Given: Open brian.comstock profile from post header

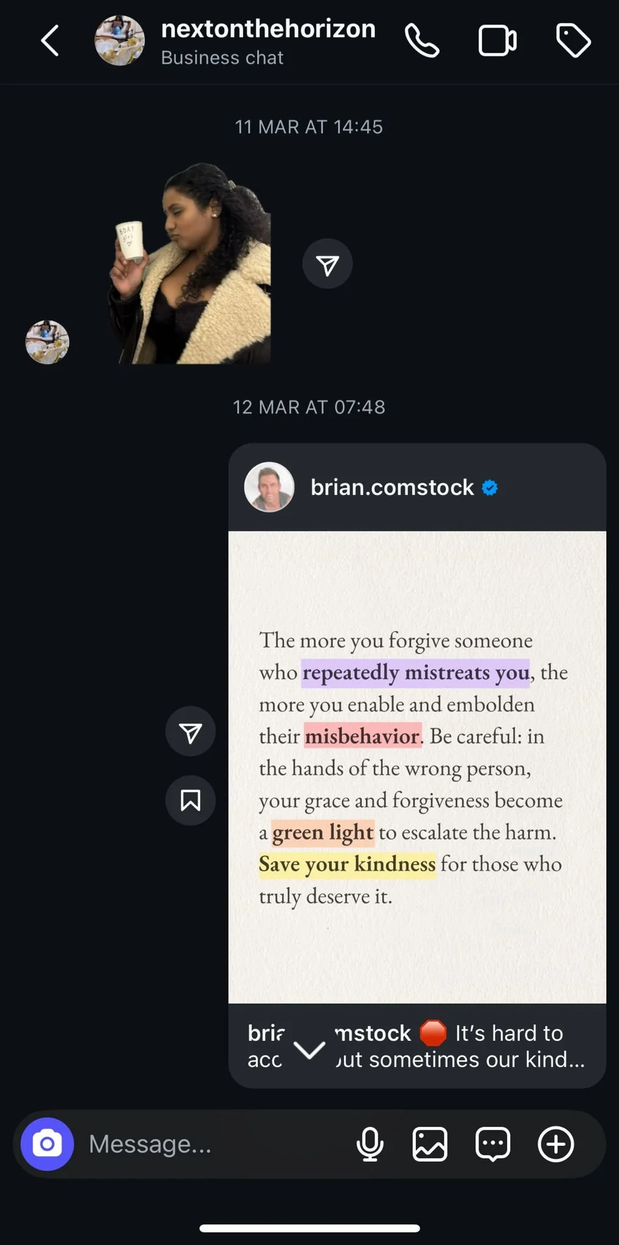Looking at the screenshot, I should point(392,488).
